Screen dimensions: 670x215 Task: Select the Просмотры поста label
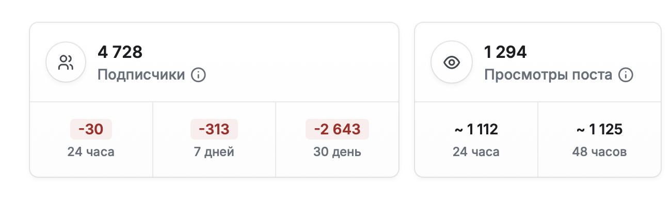(548, 75)
